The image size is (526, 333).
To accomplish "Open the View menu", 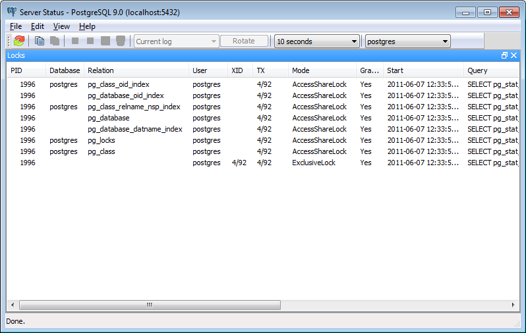I will (61, 26).
